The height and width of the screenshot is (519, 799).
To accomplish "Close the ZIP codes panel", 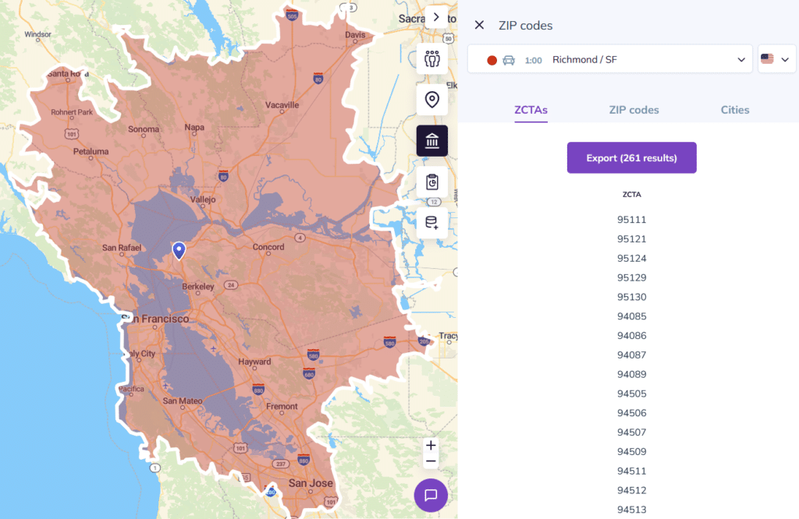I will tap(479, 25).
